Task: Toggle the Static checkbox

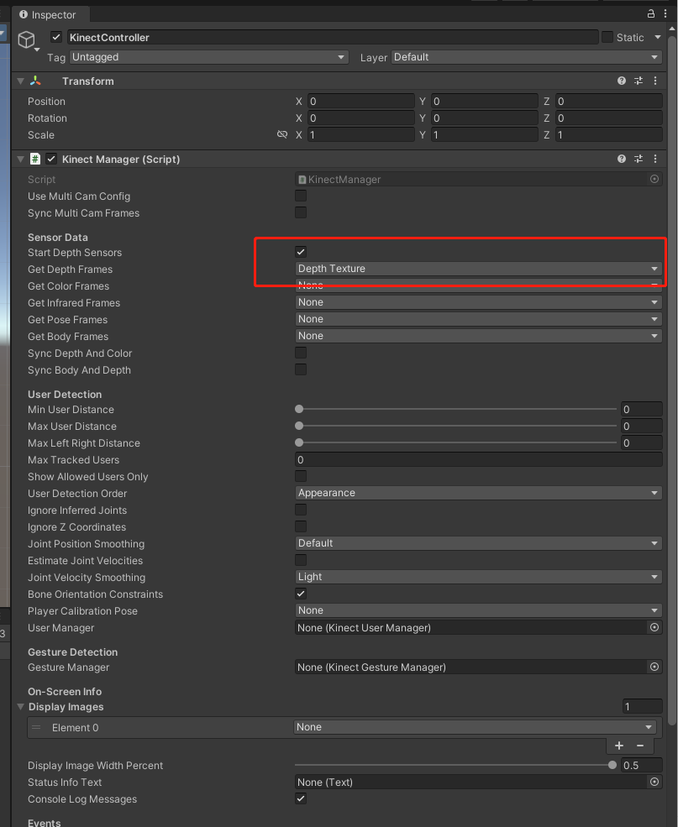Action: [x=607, y=37]
